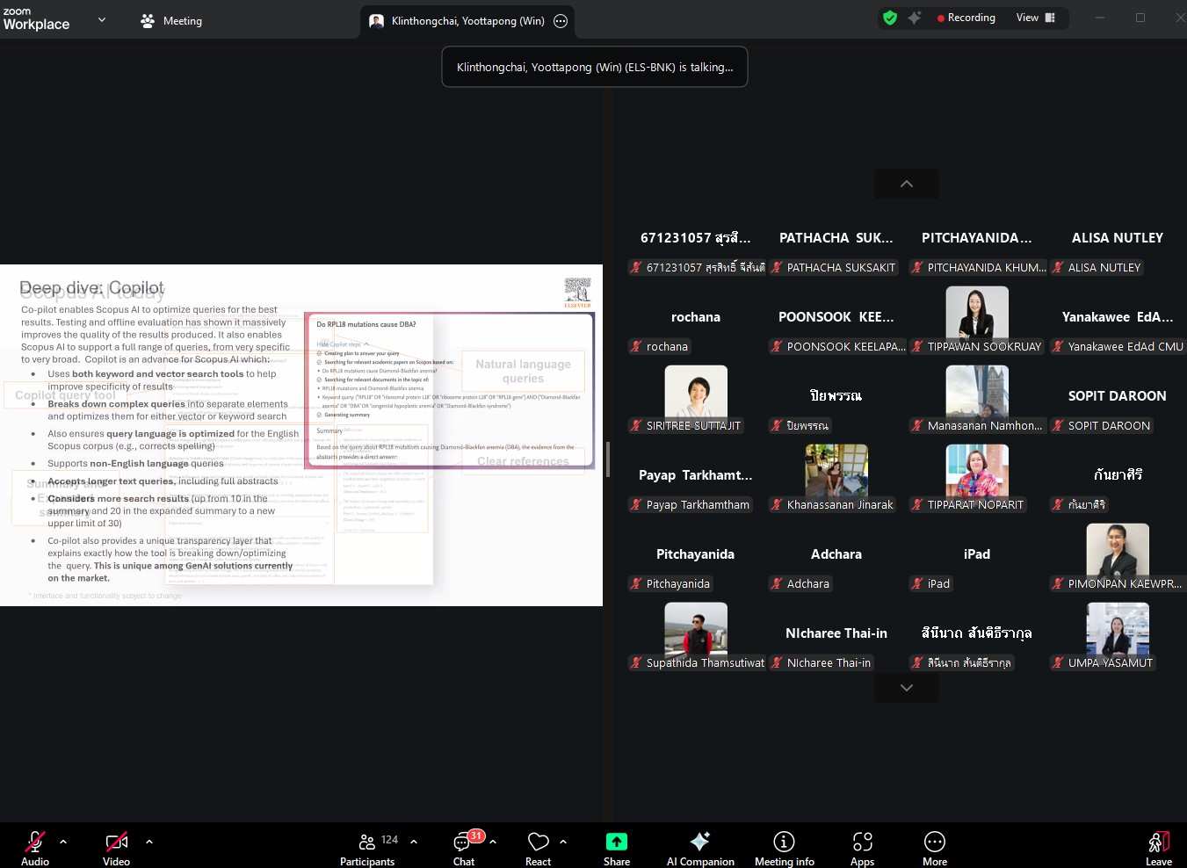This screenshot has width=1187, height=868.
Task: Start camera with the Video button
Action: 116,848
